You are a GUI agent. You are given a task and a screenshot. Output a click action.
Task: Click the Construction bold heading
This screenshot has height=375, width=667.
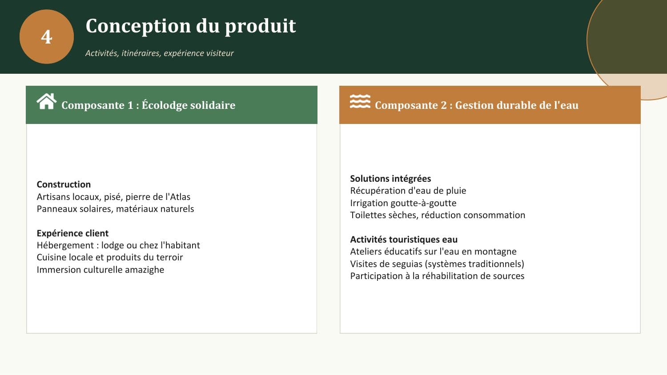click(64, 184)
